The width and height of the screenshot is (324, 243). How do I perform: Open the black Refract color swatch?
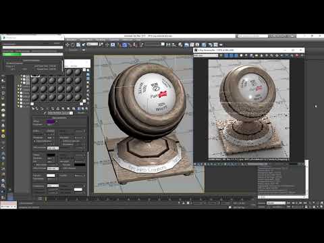(51, 155)
